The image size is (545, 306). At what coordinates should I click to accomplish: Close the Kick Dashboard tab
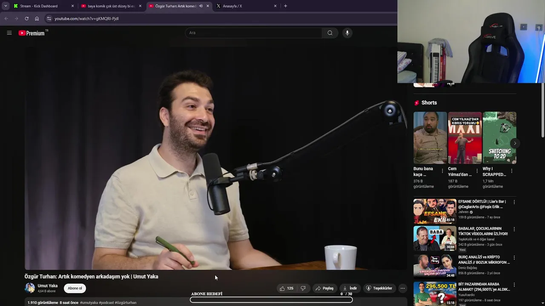click(x=72, y=6)
